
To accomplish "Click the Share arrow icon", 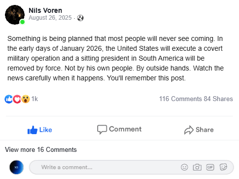I will [189, 130].
